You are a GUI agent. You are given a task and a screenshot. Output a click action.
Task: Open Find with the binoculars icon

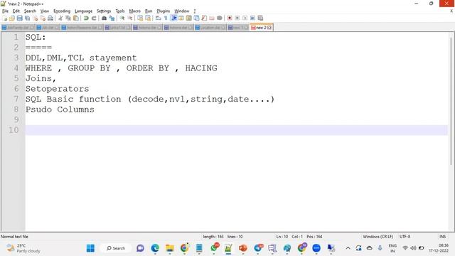[104, 18]
